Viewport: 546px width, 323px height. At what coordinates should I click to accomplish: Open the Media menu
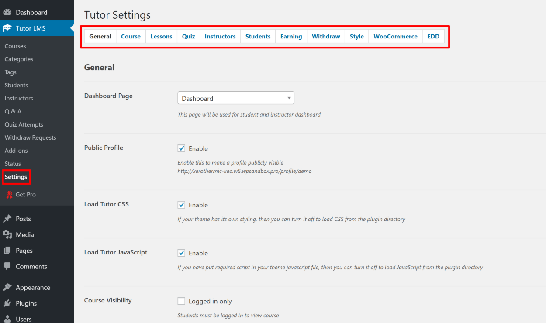[x=37, y=235]
